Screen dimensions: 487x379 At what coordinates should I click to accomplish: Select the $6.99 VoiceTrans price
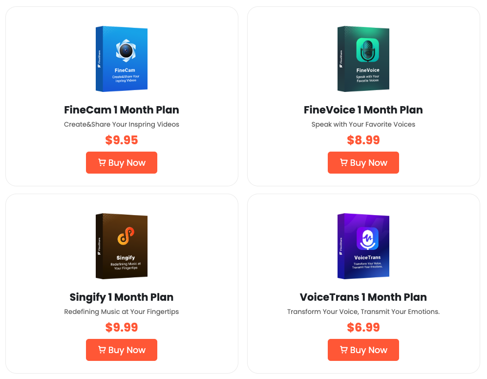(x=363, y=327)
